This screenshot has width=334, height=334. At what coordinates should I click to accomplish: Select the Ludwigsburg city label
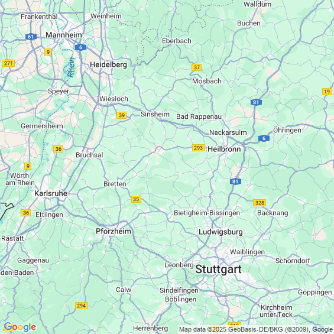point(220,232)
